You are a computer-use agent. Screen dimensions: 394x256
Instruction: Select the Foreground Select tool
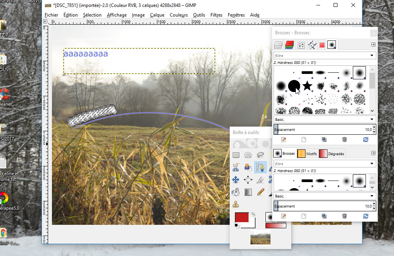[248, 167]
